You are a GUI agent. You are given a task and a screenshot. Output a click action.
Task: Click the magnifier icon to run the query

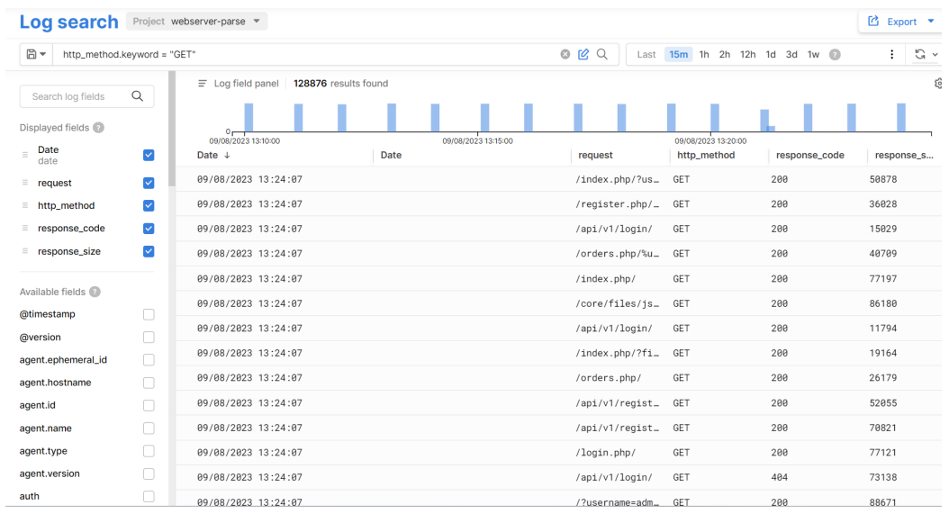click(601, 55)
